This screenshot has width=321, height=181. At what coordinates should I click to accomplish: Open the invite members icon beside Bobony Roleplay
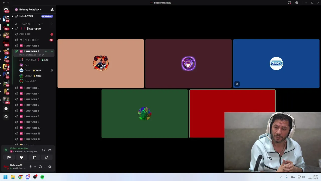coord(52,10)
